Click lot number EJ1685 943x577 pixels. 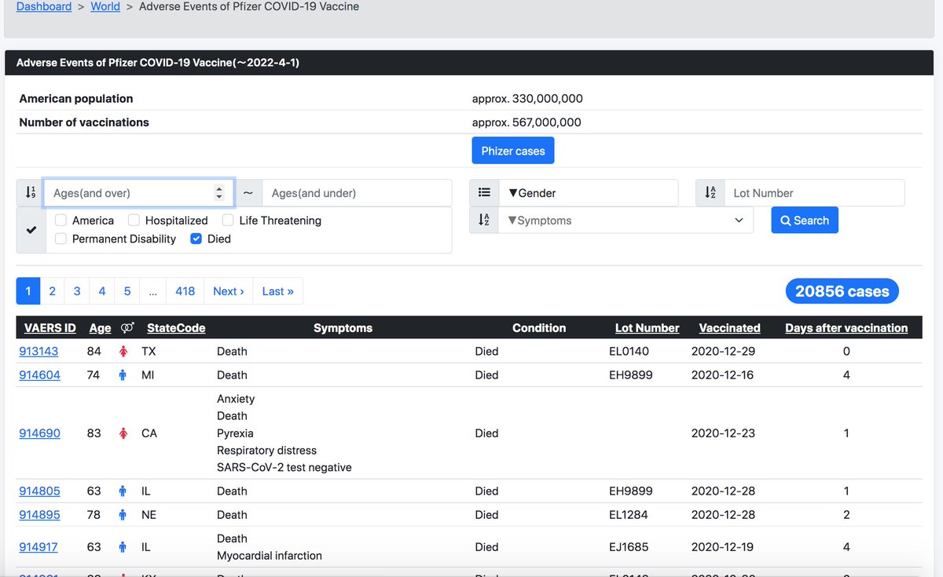coord(629,547)
